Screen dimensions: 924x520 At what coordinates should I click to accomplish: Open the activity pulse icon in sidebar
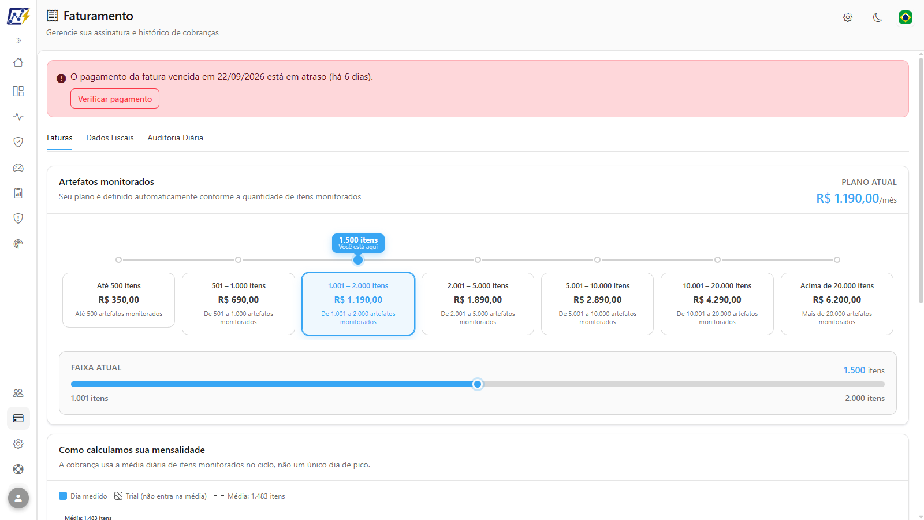[x=18, y=117]
